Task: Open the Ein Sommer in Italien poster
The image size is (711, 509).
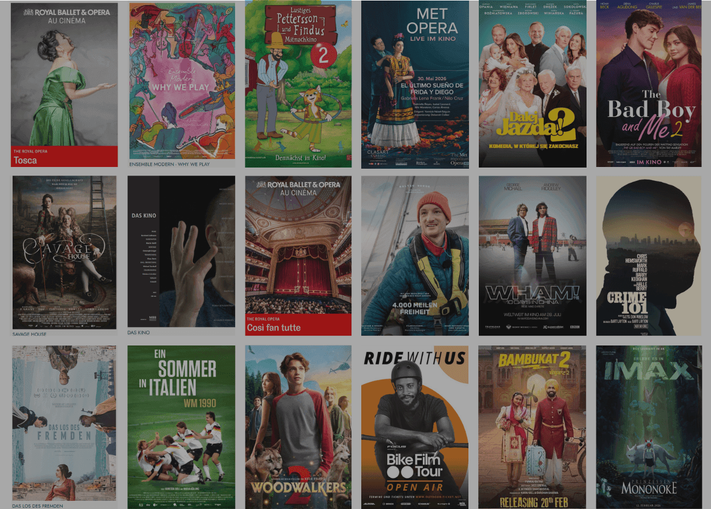Action: (x=181, y=427)
